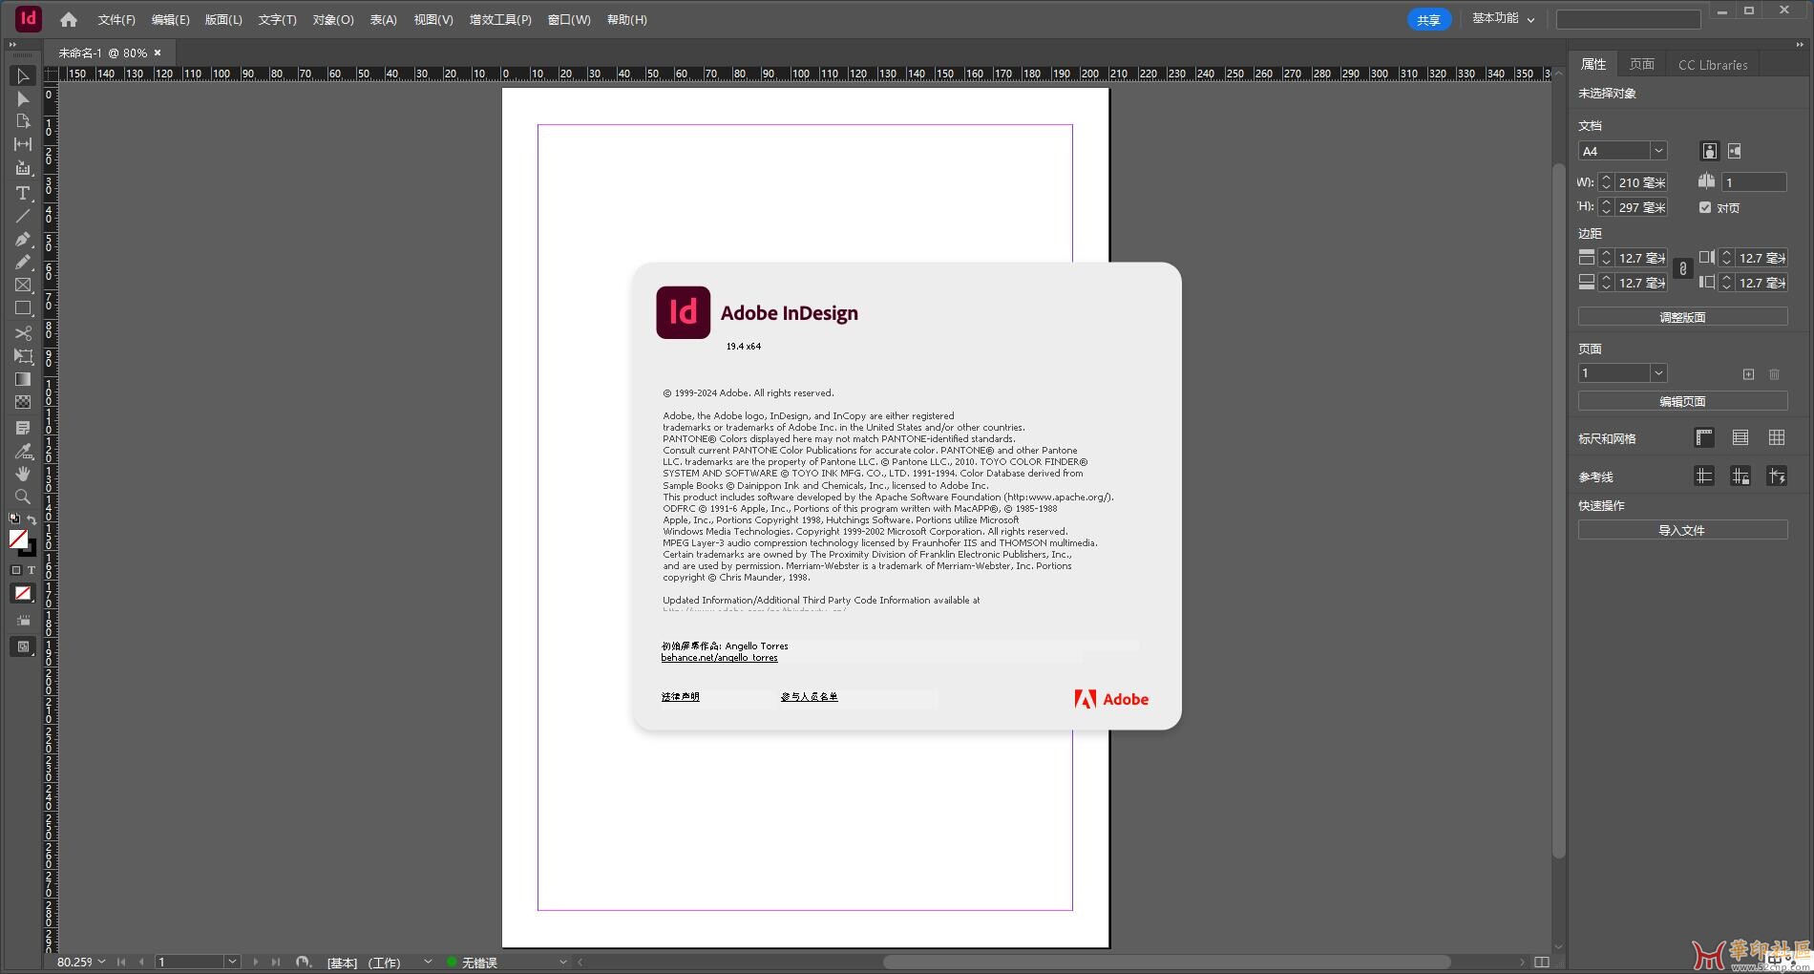Screen dimensions: 1814x974
Task: Select the Line tool
Action: (x=23, y=216)
